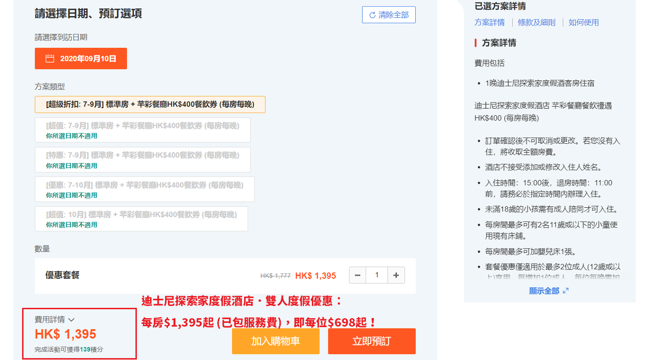Click the crossed-out HK$ 1,777 original price
Viewport: 658px width, 360px height.
275,276
